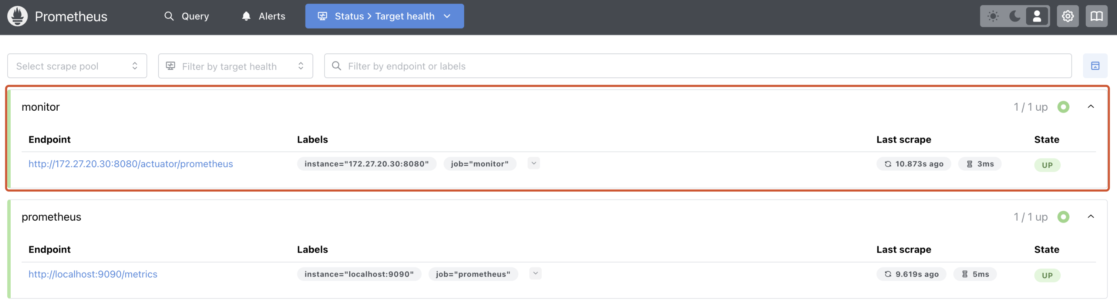This screenshot has height=300, width=1117.
Task: Click the search magnifier in the endpoint filter
Action: [x=337, y=66]
